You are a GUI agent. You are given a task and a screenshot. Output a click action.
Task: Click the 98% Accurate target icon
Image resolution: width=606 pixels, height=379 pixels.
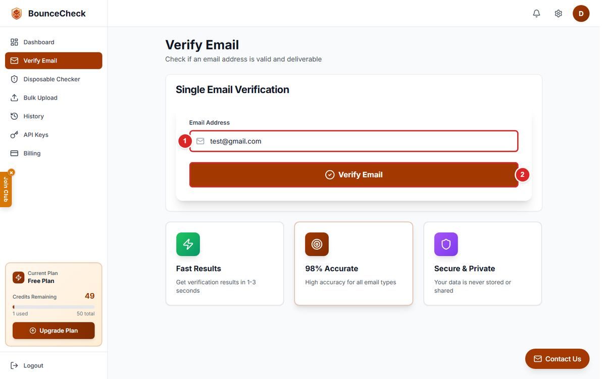coord(317,244)
